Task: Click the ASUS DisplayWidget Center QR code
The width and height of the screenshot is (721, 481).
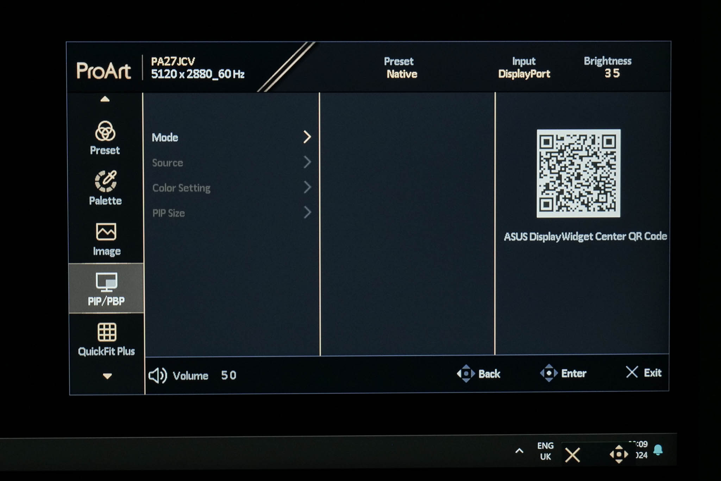Action: [x=578, y=173]
